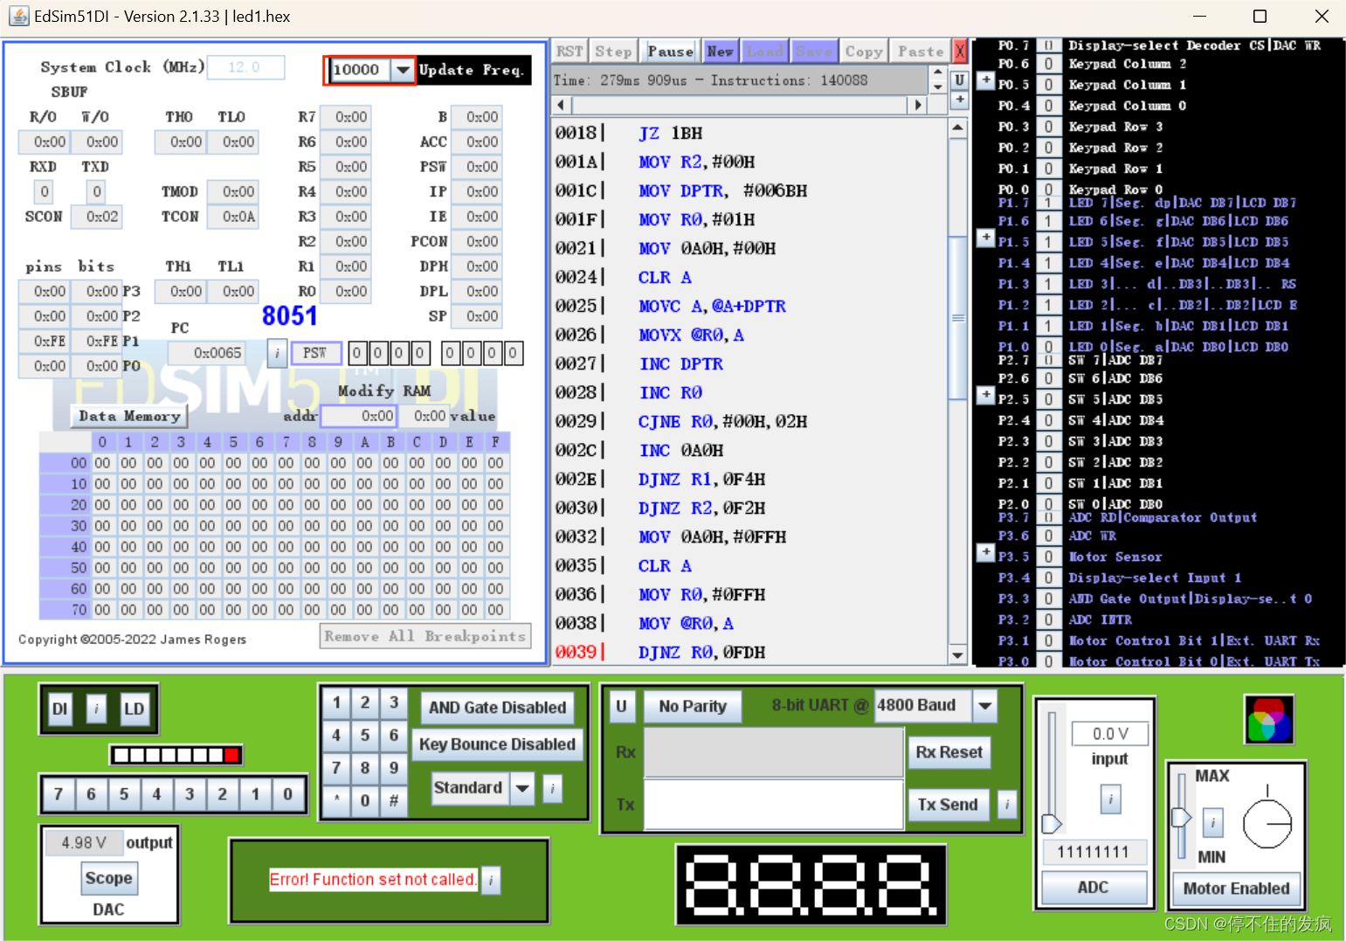Image resolution: width=1346 pixels, height=941 pixels.
Task: Click the i icon next to the LCD error message
Action: point(491,881)
